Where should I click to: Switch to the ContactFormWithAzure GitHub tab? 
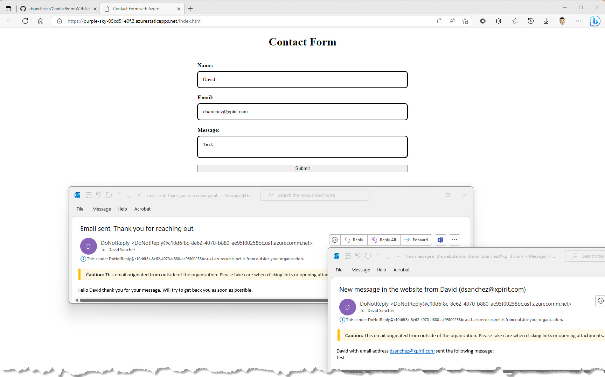(x=56, y=8)
